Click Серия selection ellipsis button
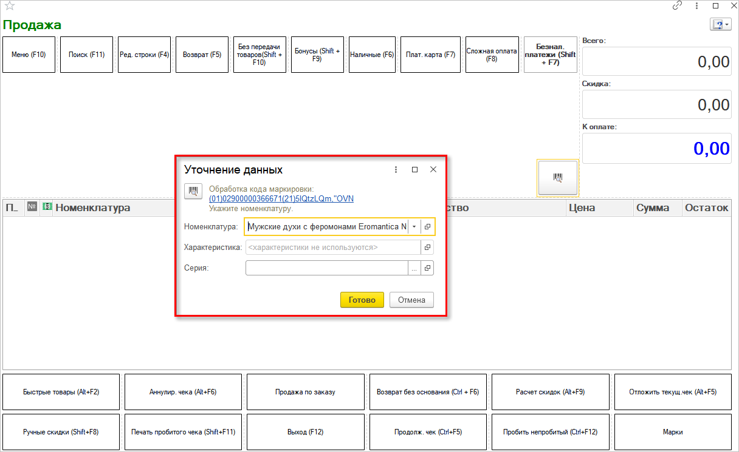 click(x=414, y=268)
